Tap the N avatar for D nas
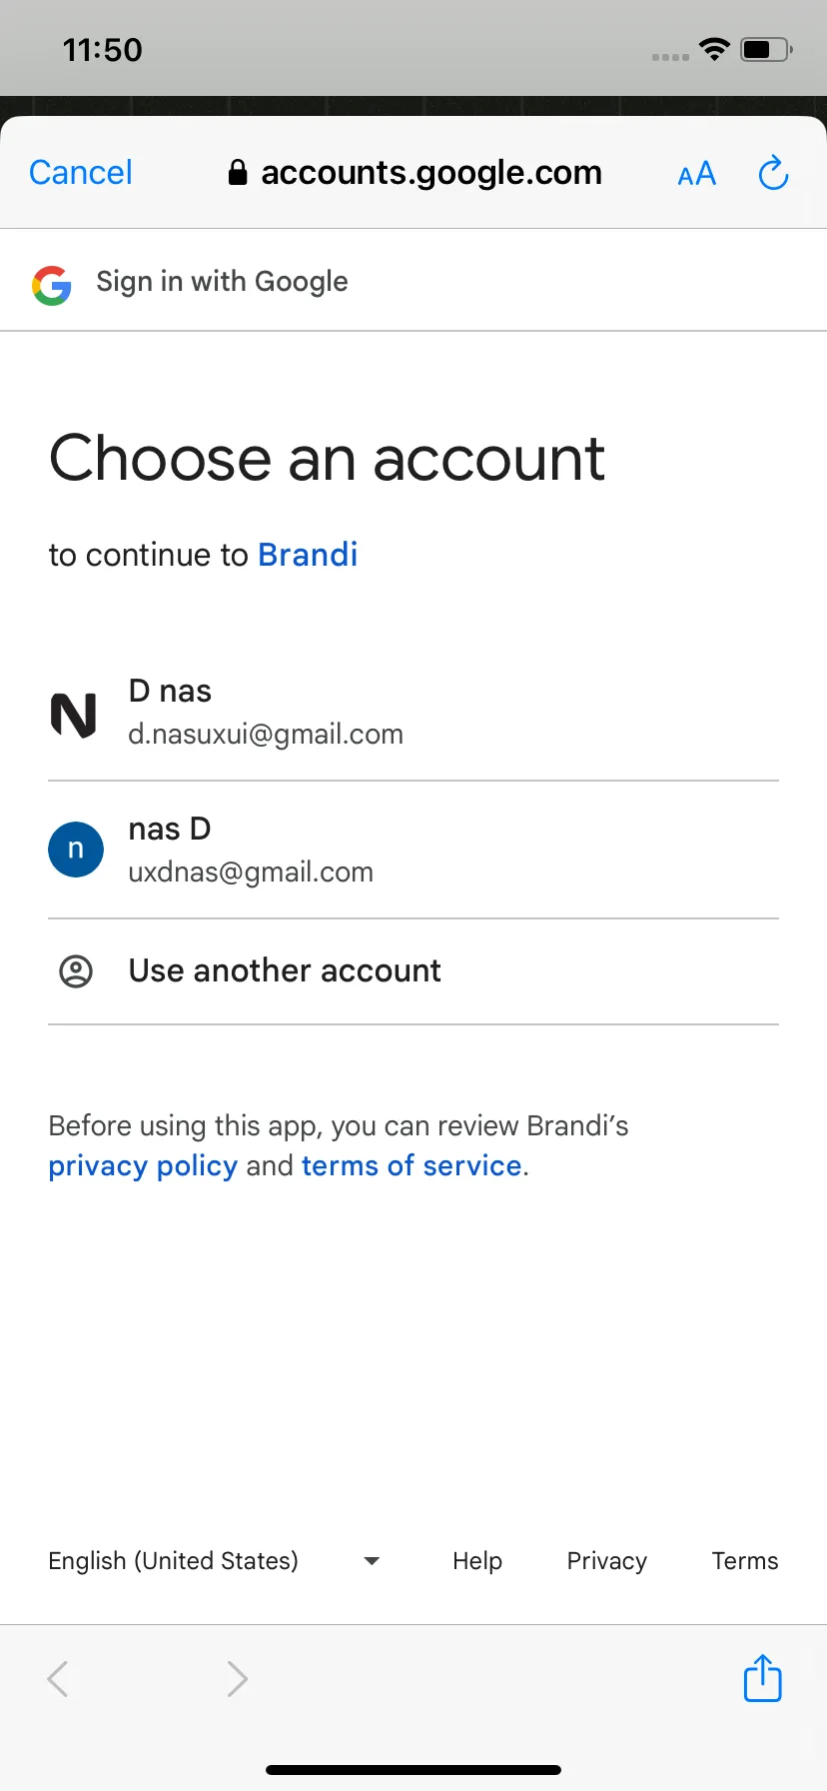The height and width of the screenshot is (1791, 827). tap(74, 715)
